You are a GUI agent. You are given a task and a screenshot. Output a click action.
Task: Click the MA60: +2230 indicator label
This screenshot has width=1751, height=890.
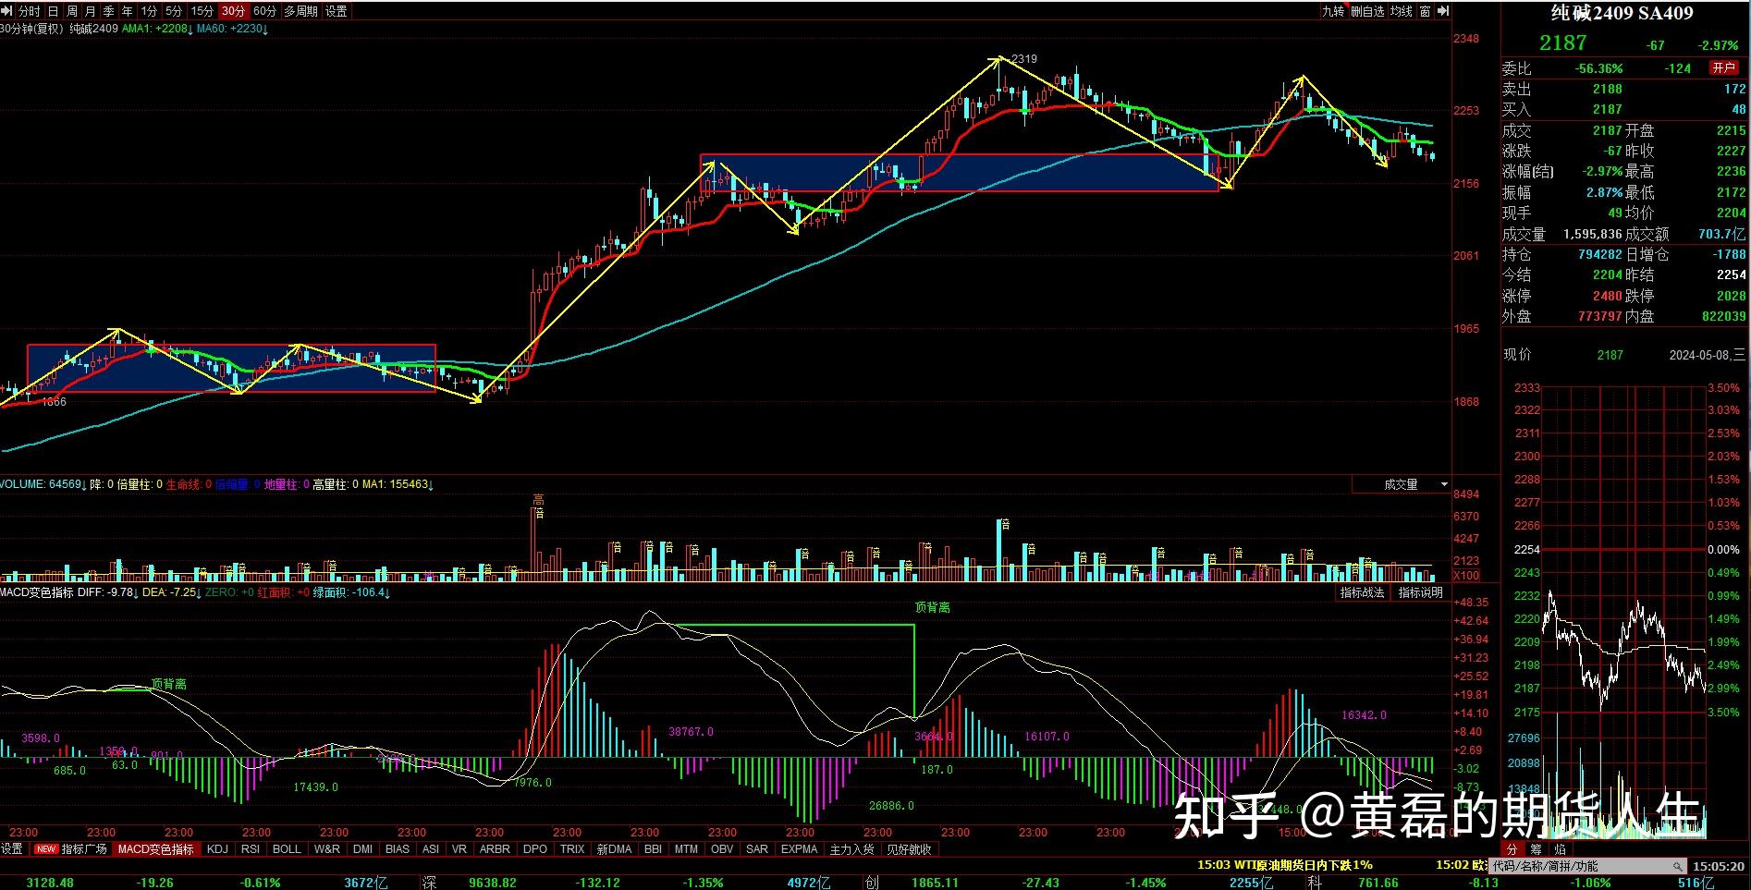231,29
